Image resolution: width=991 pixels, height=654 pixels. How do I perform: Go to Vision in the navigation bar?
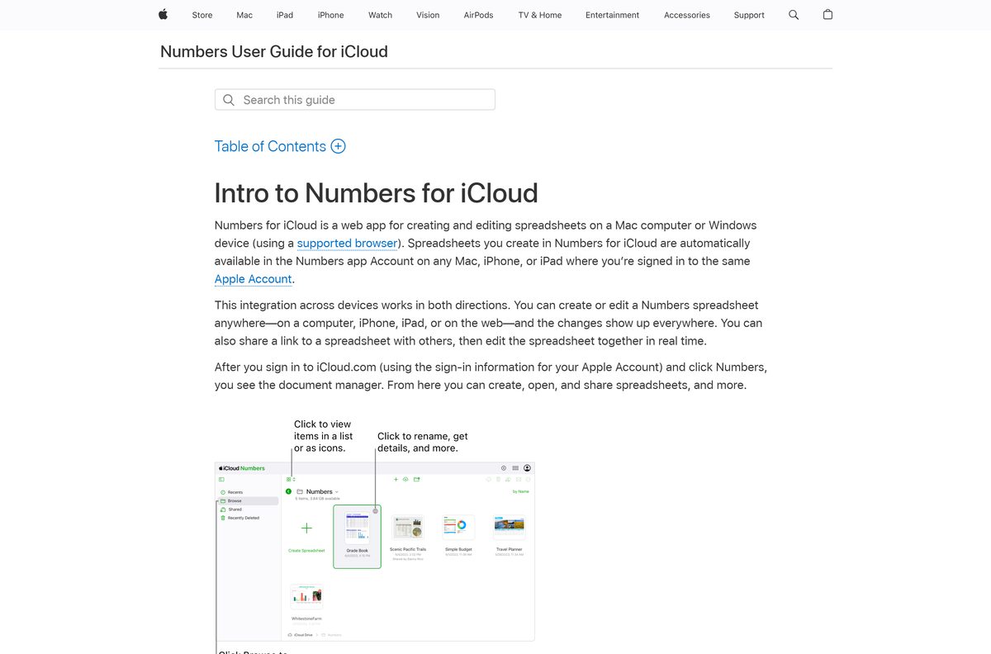pyautogui.click(x=428, y=15)
